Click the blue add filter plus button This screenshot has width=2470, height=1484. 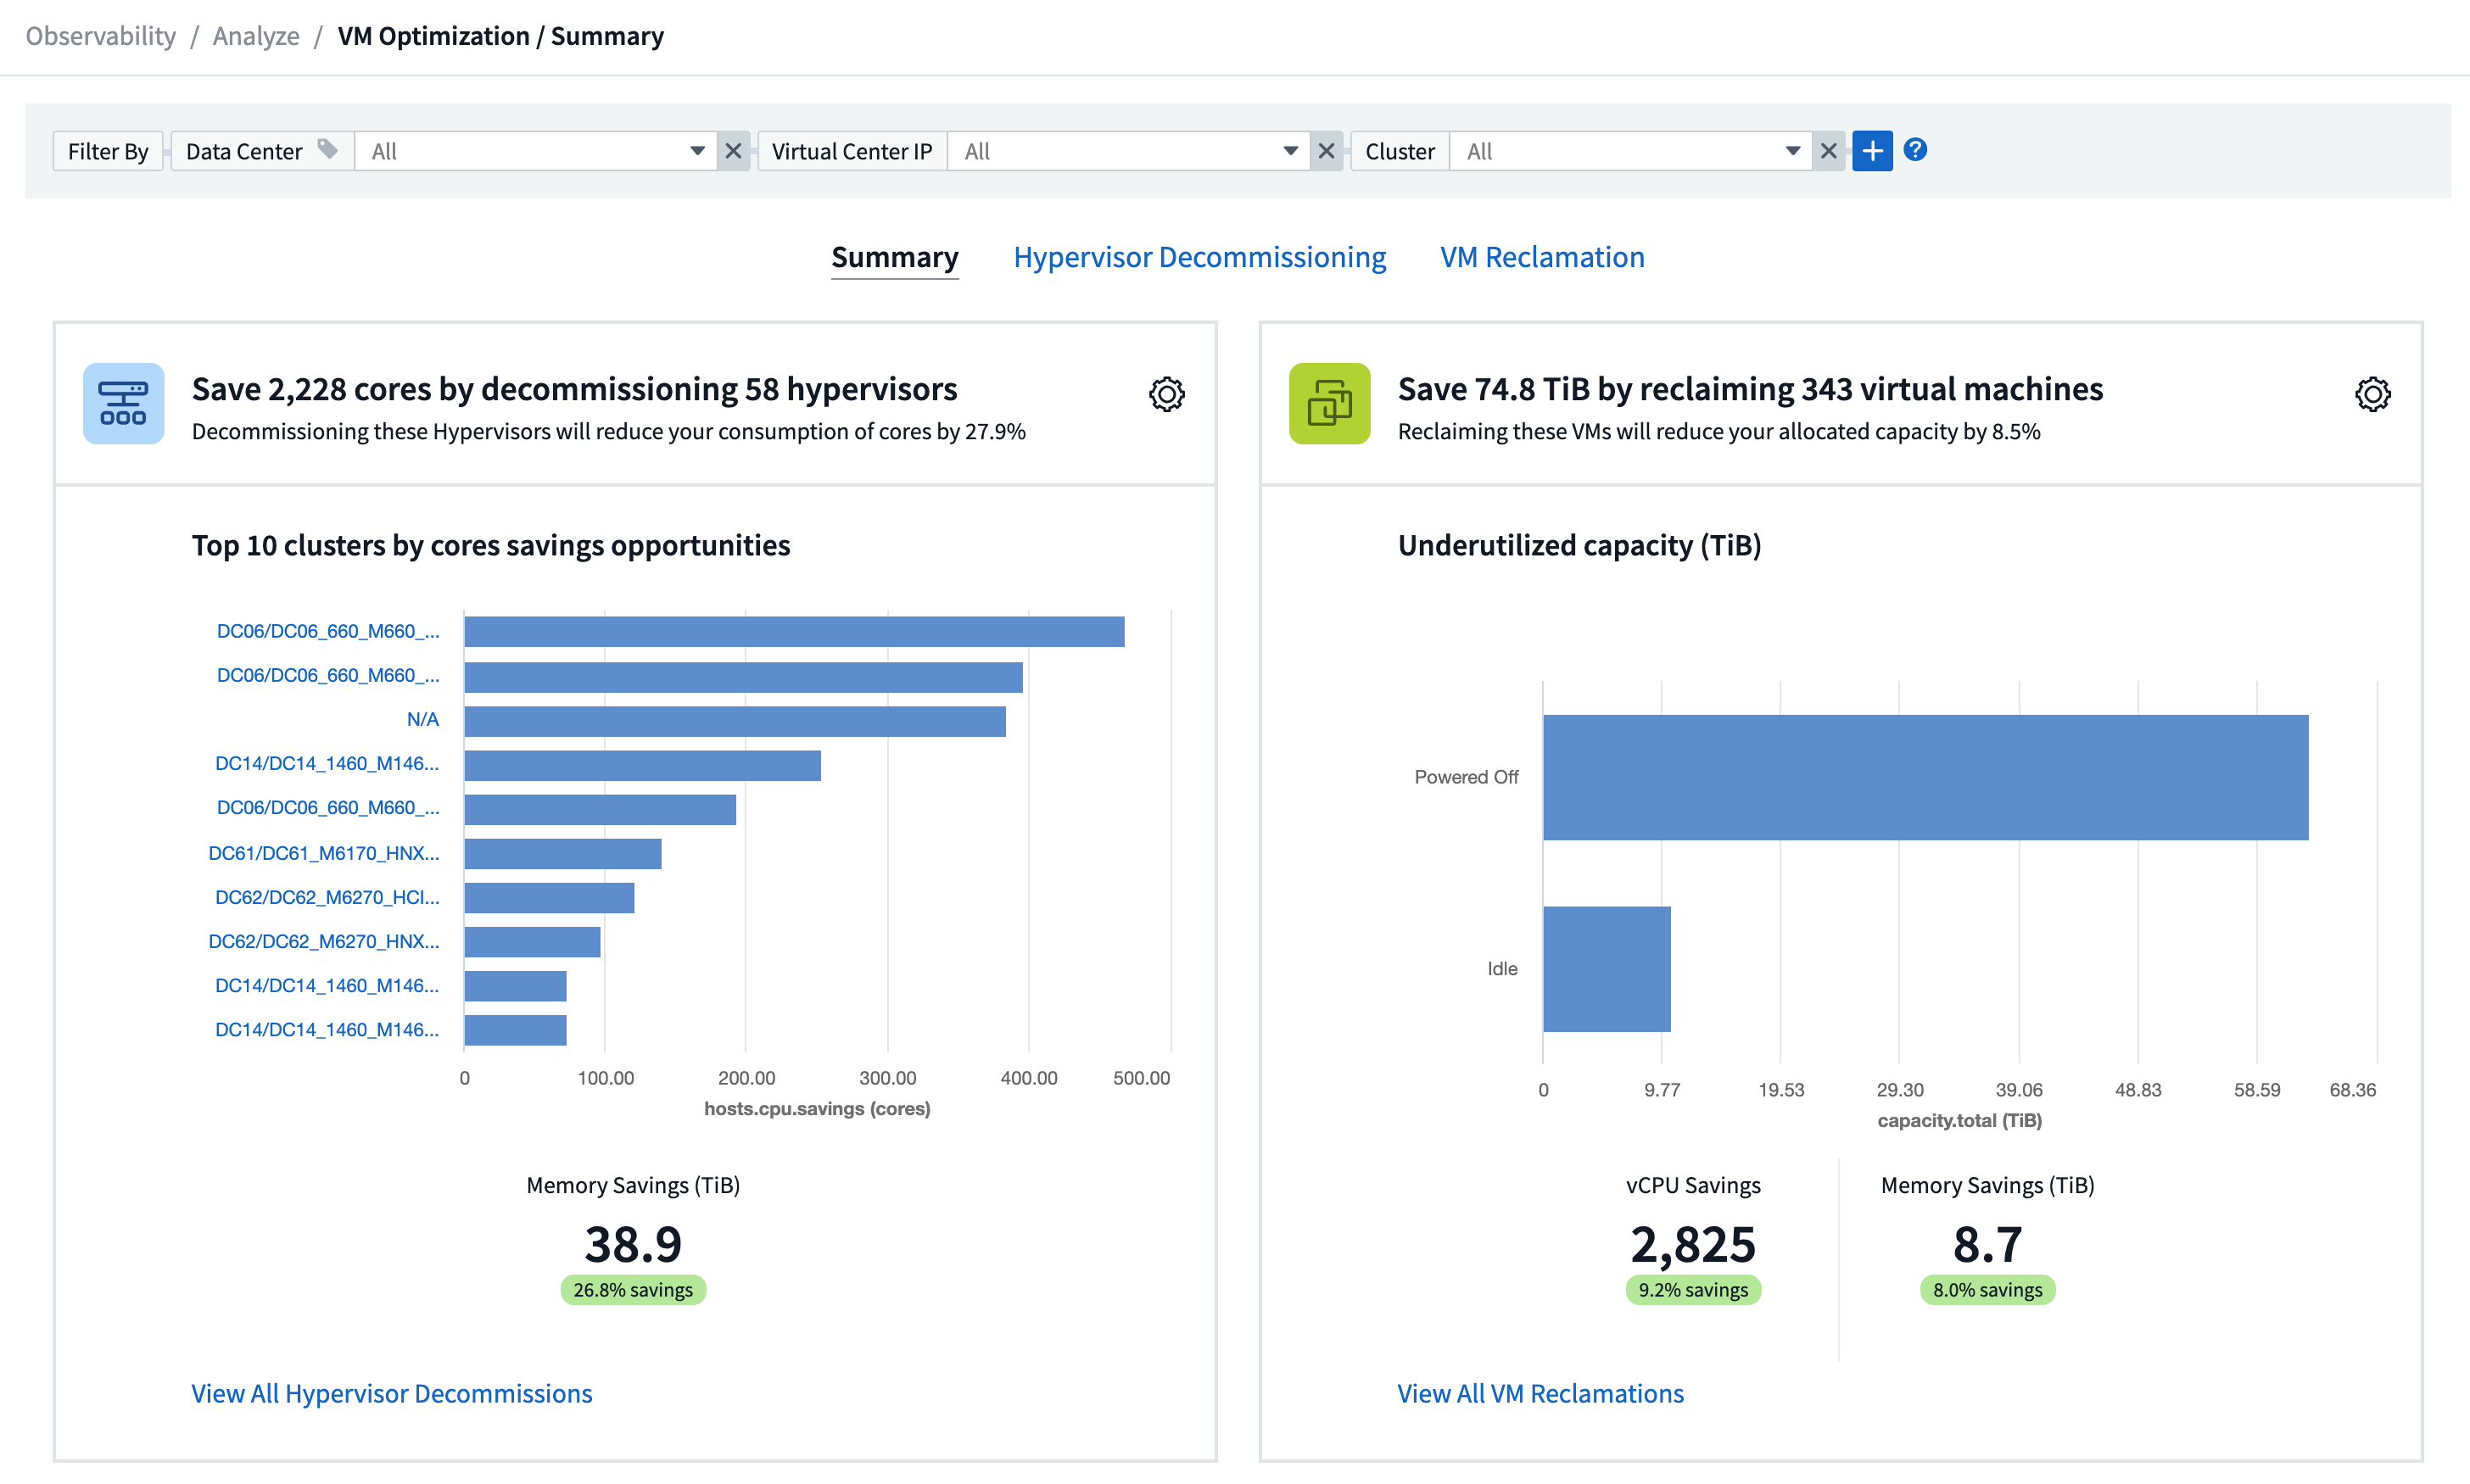click(1871, 151)
